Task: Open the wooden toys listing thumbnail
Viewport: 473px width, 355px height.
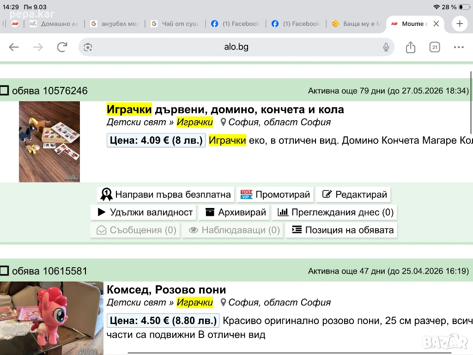Action: (x=49, y=141)
